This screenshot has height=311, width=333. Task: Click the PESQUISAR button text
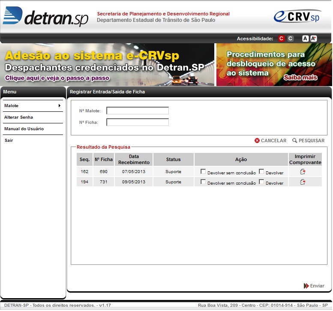pos(312,141)
